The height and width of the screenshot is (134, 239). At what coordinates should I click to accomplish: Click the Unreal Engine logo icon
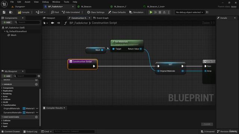coord(4,4)
